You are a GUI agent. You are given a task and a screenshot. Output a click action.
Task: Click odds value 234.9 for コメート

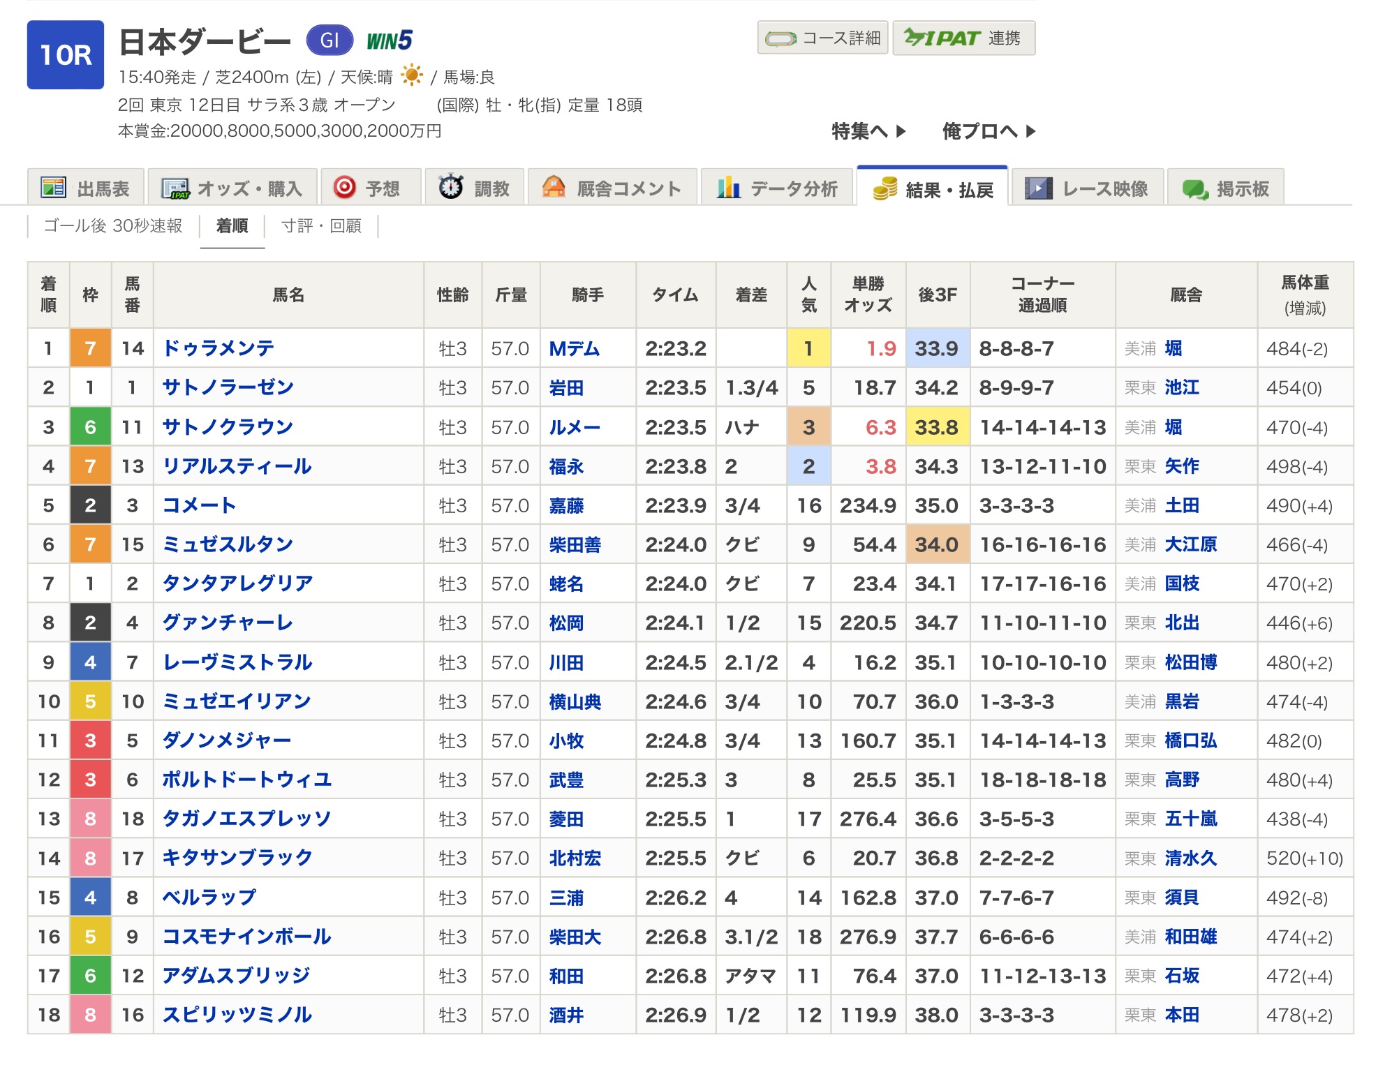[x=868, y=505]
